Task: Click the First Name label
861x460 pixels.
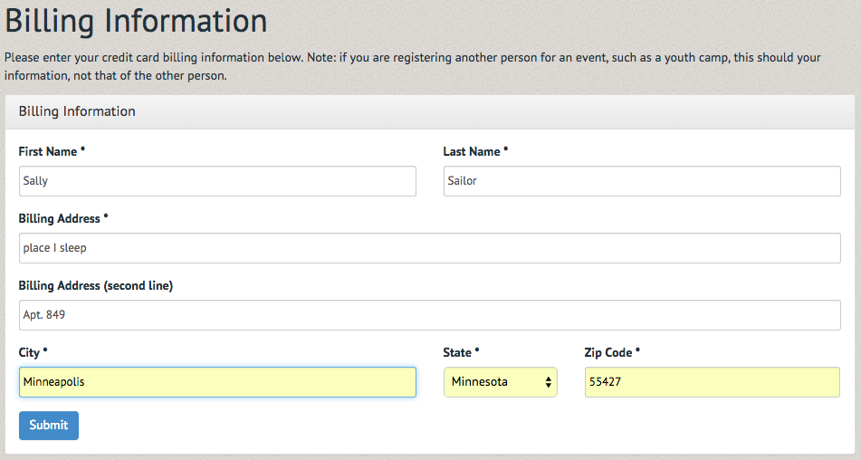Action: point(48,151)
